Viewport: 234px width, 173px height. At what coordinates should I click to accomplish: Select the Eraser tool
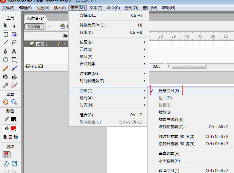click(x=14, y=85)
